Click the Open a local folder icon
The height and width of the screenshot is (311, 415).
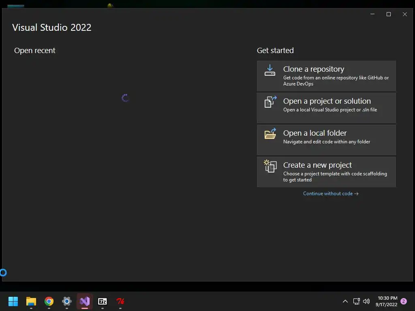pyautogui.click(x=270, y=134)
